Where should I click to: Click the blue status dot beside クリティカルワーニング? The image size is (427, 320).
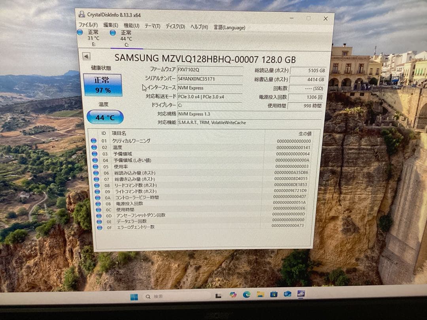(x=94, y=141)
